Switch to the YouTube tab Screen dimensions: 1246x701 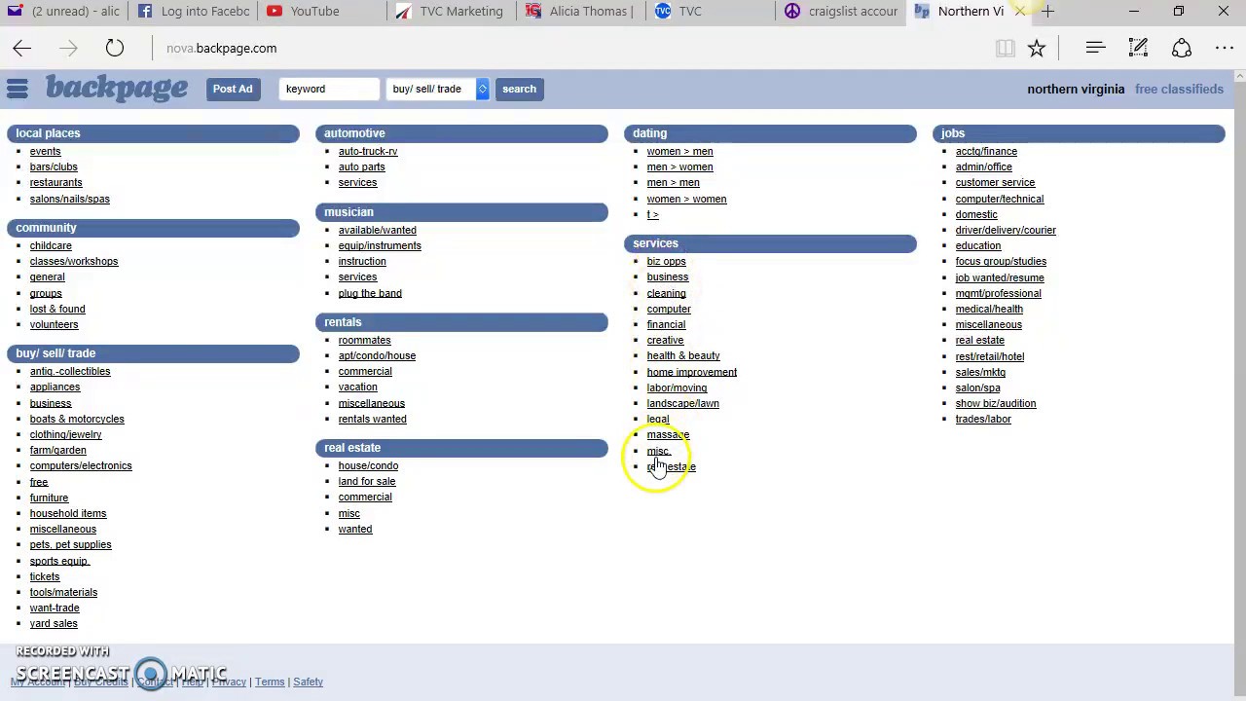[x=314, y=12]
